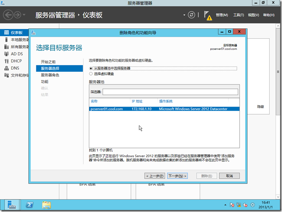Viewport: 282px width, 212px height.
Task: Click the taskbar clock showing 16:41
Action: pos(266,205)
